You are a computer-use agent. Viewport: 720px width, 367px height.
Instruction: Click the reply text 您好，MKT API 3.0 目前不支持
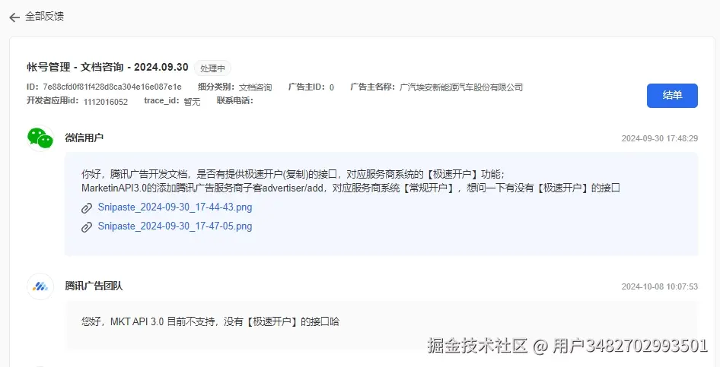(210, 321)
